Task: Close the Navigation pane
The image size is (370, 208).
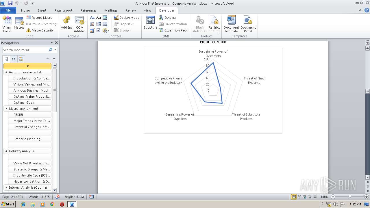Action: [56, 42]
